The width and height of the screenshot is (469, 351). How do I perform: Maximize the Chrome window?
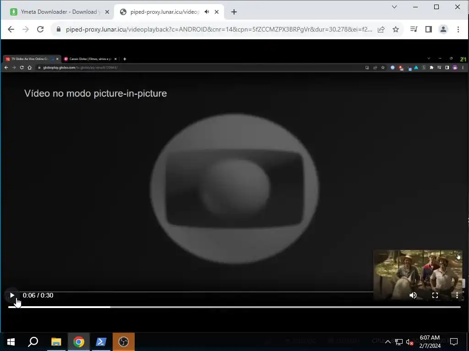pyautogui.click(x=436, y=7)
